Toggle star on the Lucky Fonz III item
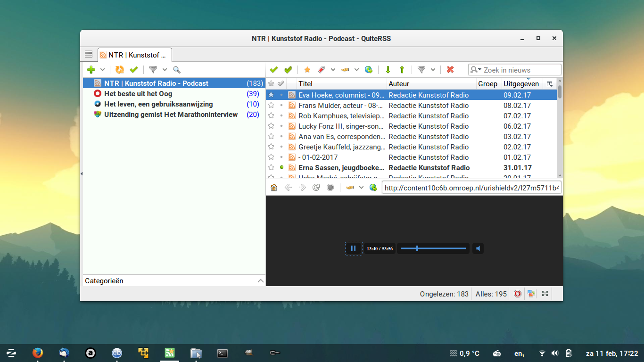 coord(271,126)
